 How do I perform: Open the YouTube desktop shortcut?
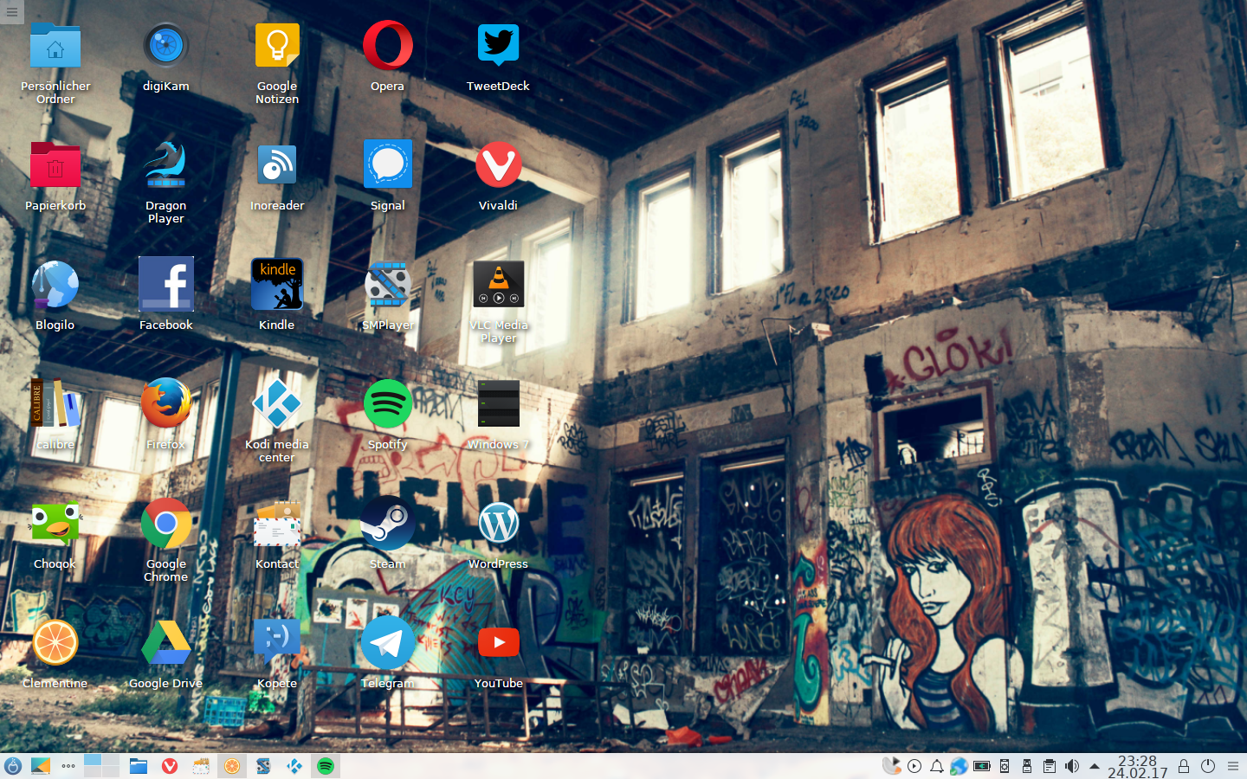point(499,643)
